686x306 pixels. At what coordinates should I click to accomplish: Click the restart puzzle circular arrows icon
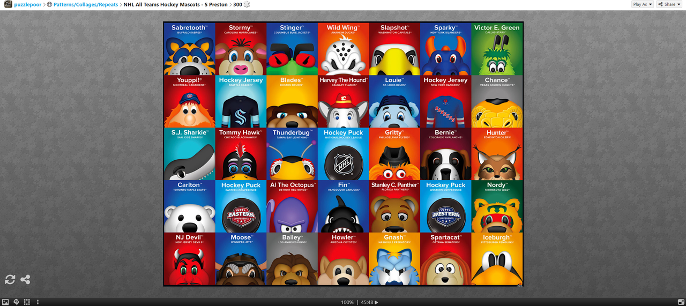pyautogui.click(x=10, y=279)
